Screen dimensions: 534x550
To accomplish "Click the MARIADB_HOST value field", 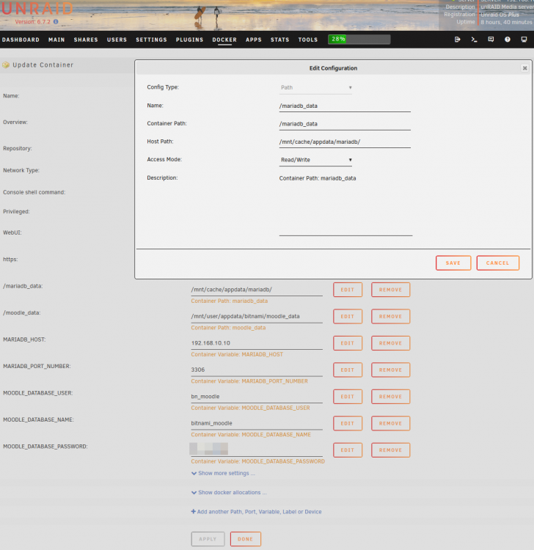I will pyautogui.click(x=257, y=343).
